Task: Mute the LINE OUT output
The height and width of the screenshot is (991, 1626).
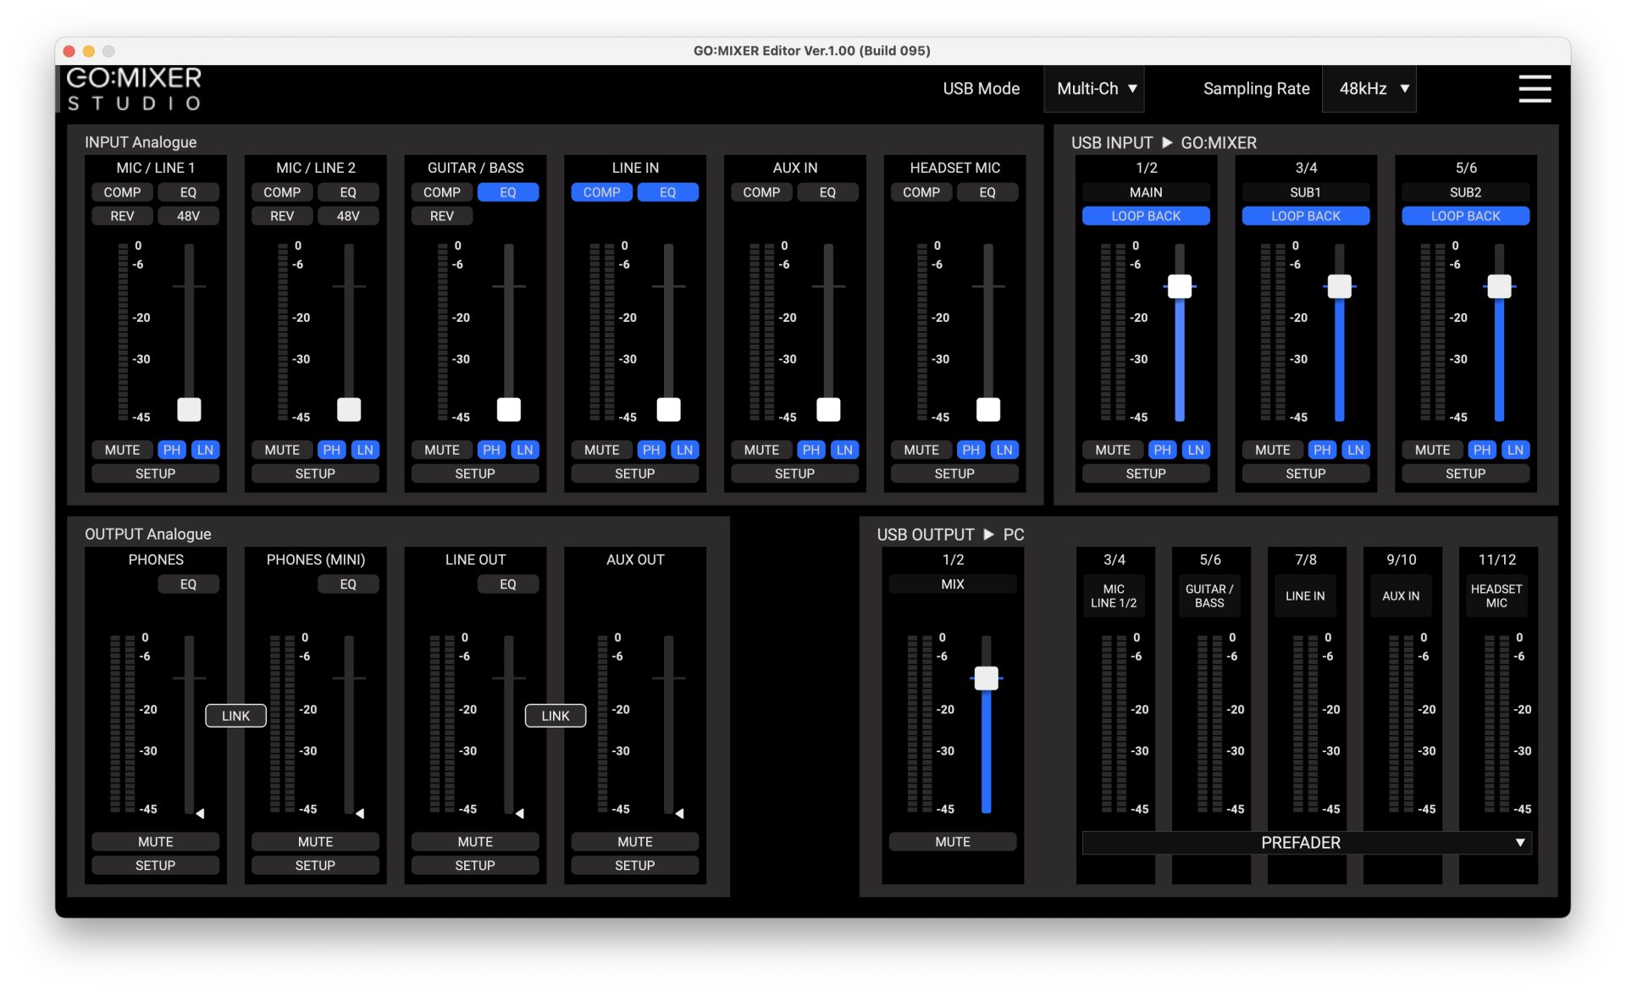Action: click(474, 842)
